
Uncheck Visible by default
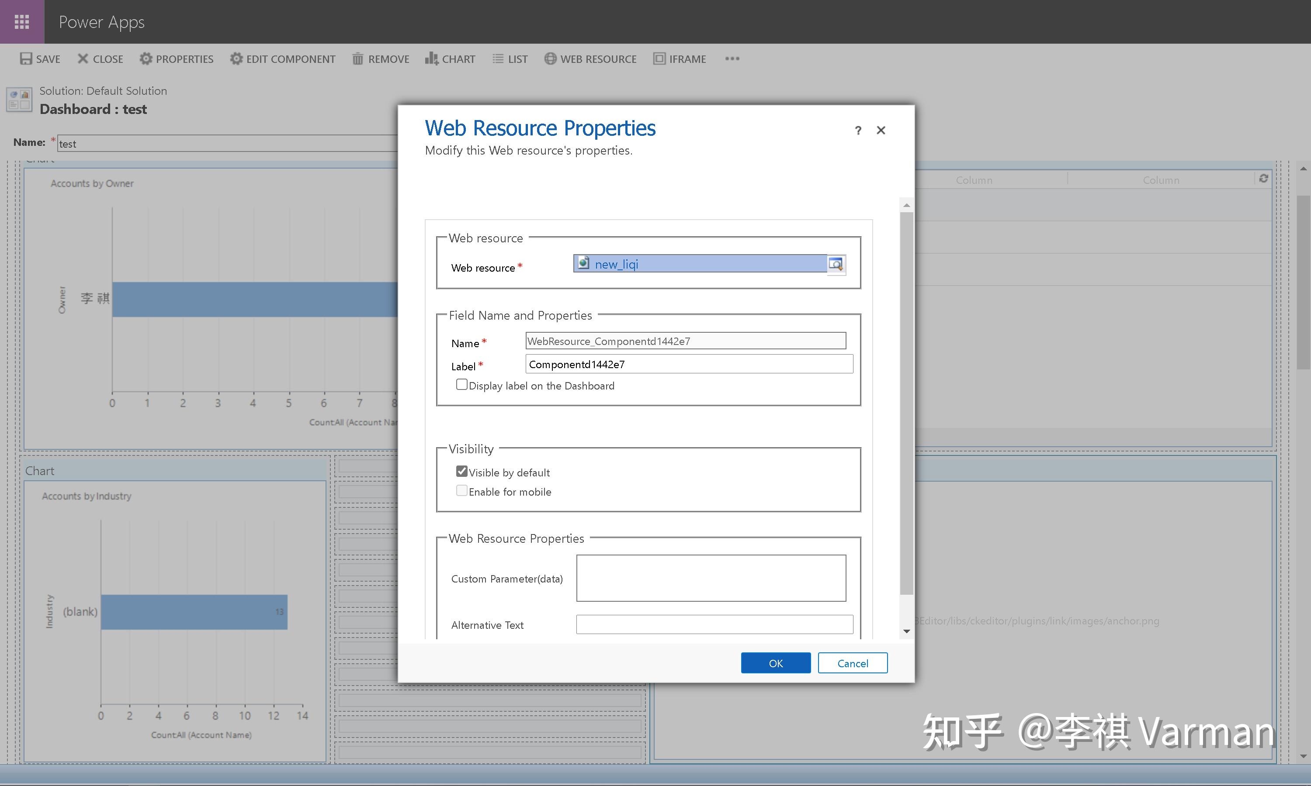click(x=461, y=472)
